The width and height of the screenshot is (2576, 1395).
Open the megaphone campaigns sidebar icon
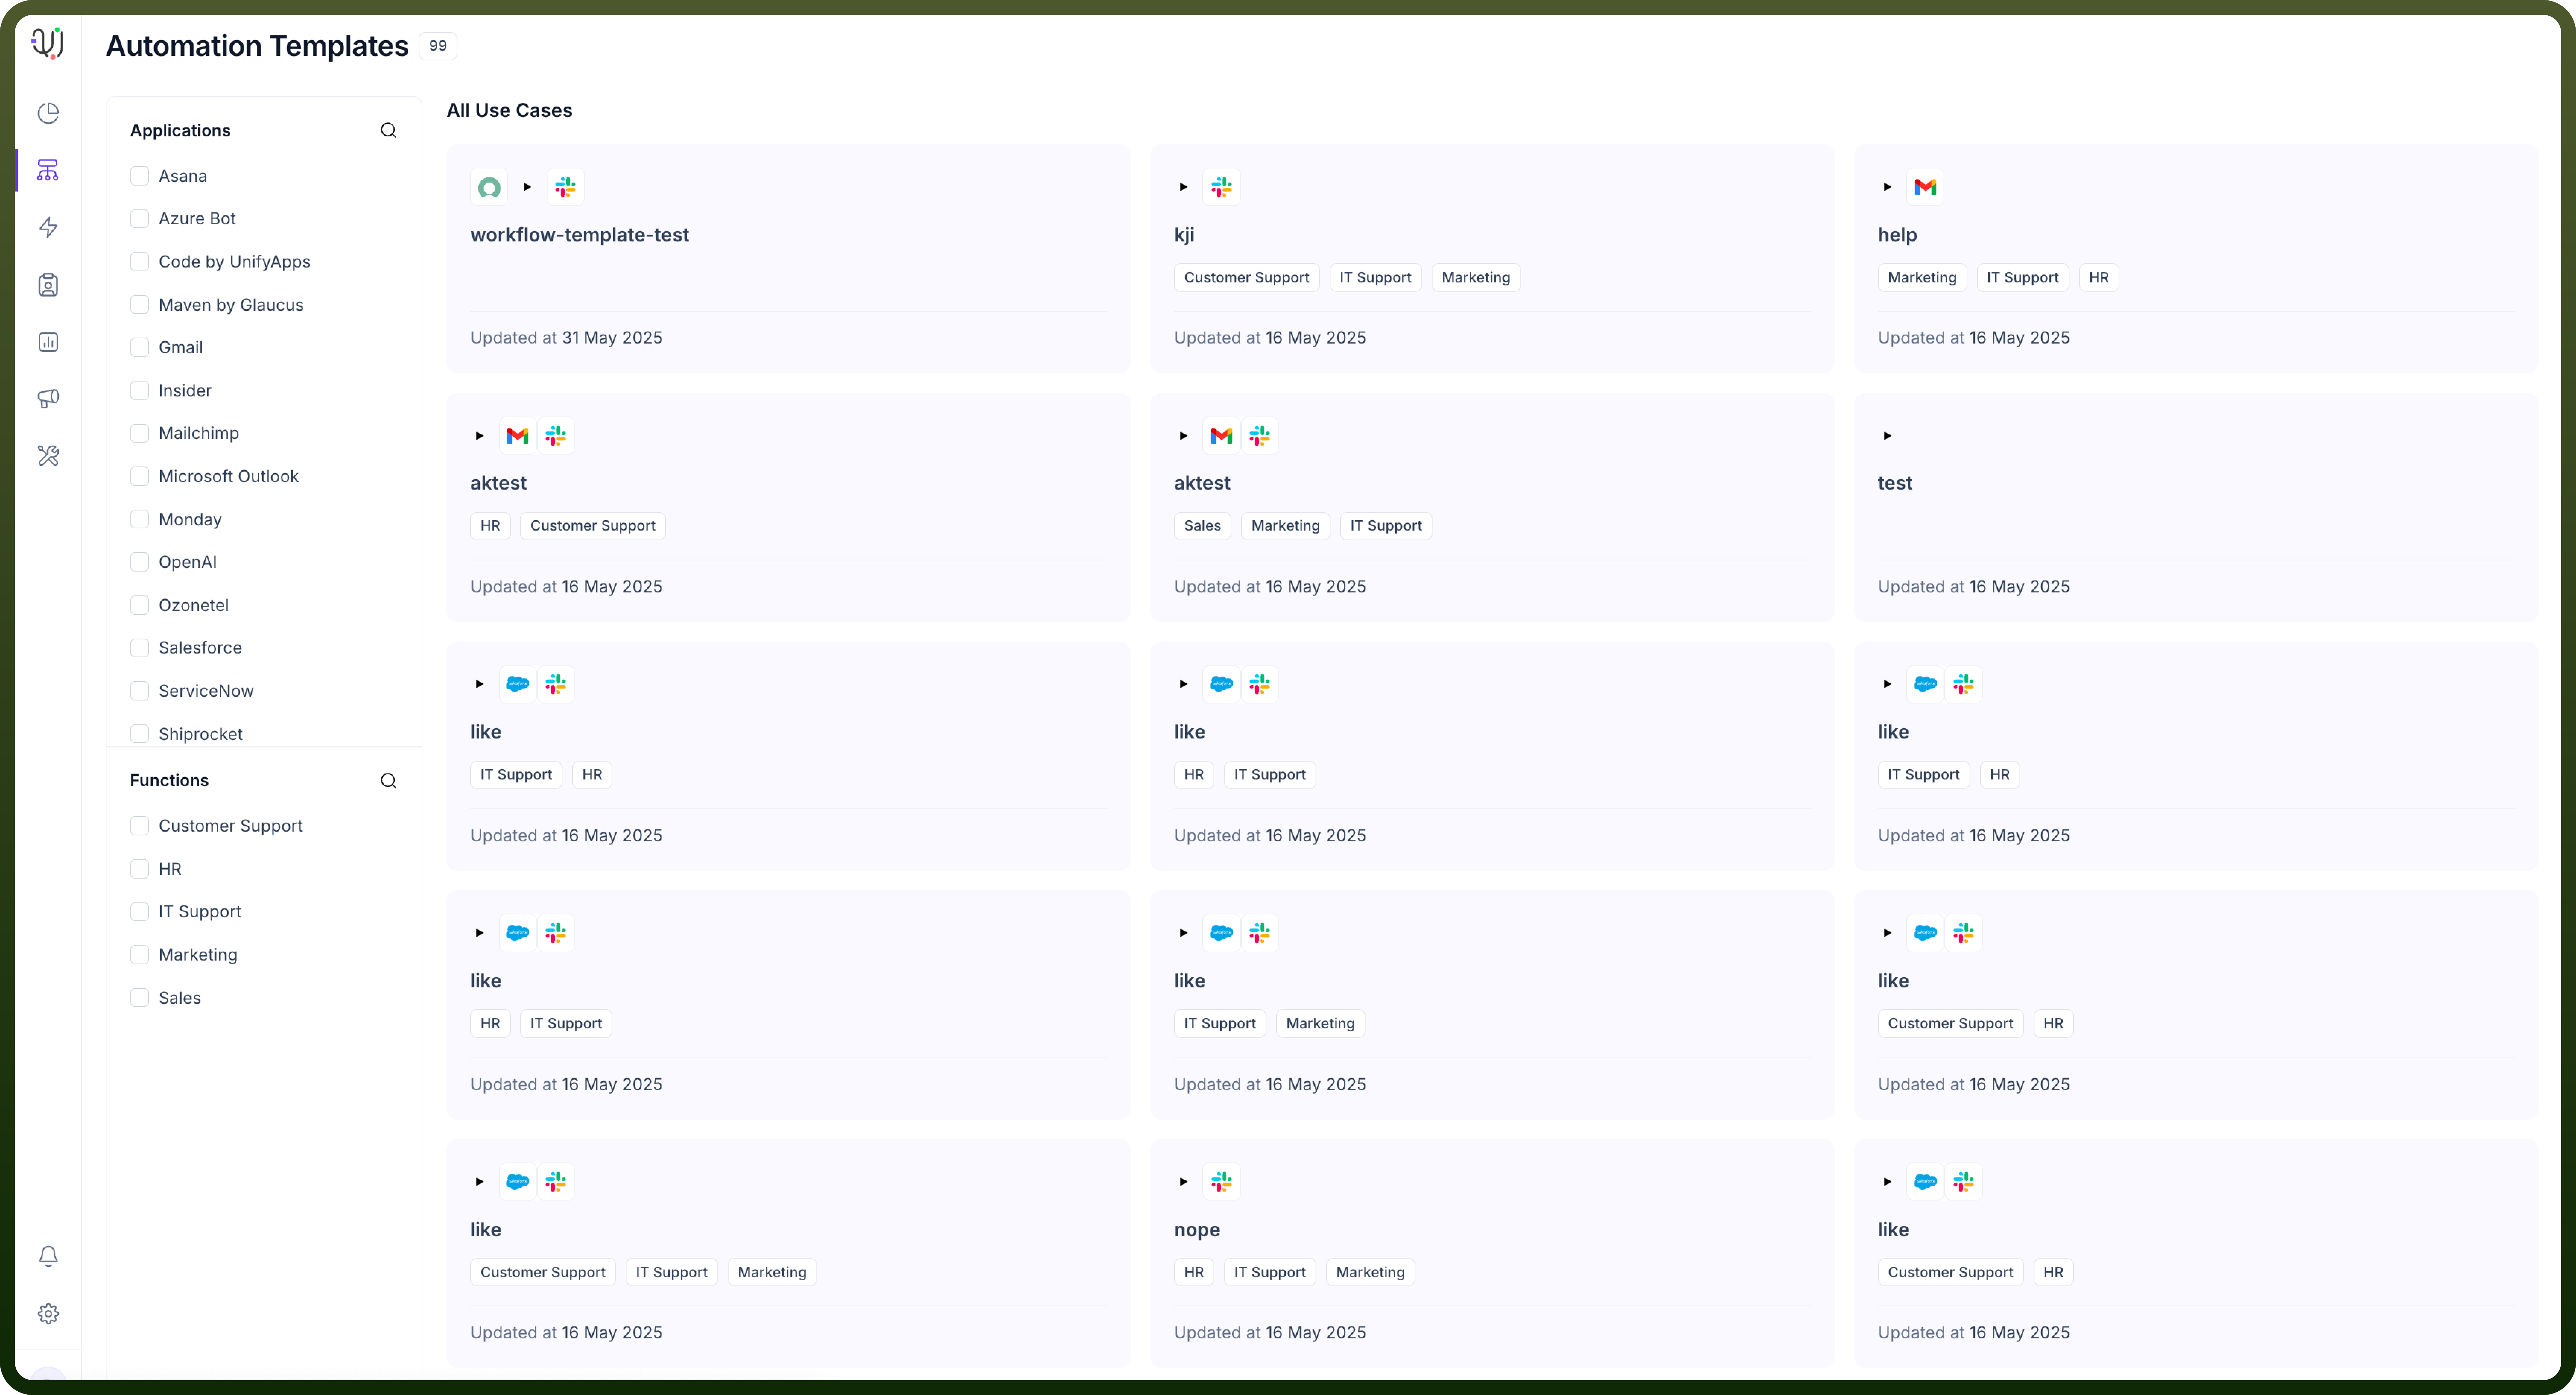(48, 399)
